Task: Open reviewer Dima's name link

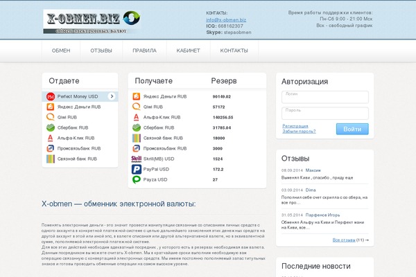Action: pos(311,190)
